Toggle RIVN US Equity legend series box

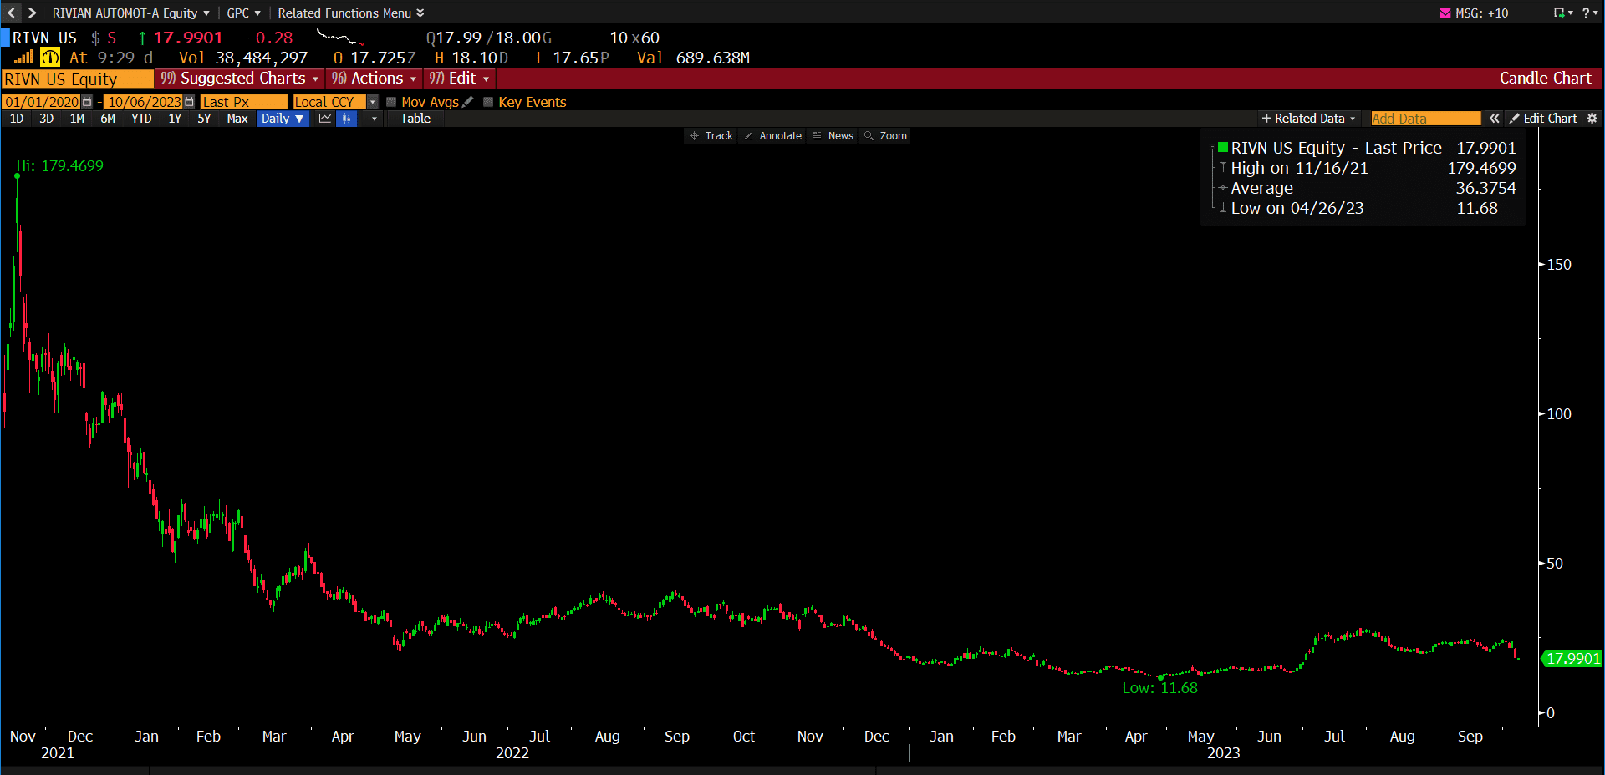click(1223, 148)
